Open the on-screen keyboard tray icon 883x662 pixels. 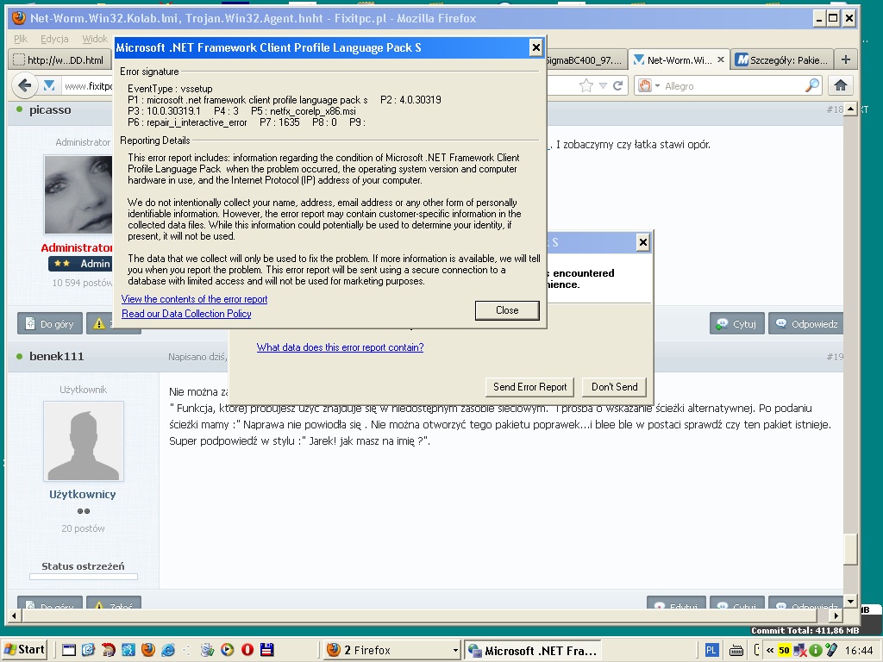[736, 651]
